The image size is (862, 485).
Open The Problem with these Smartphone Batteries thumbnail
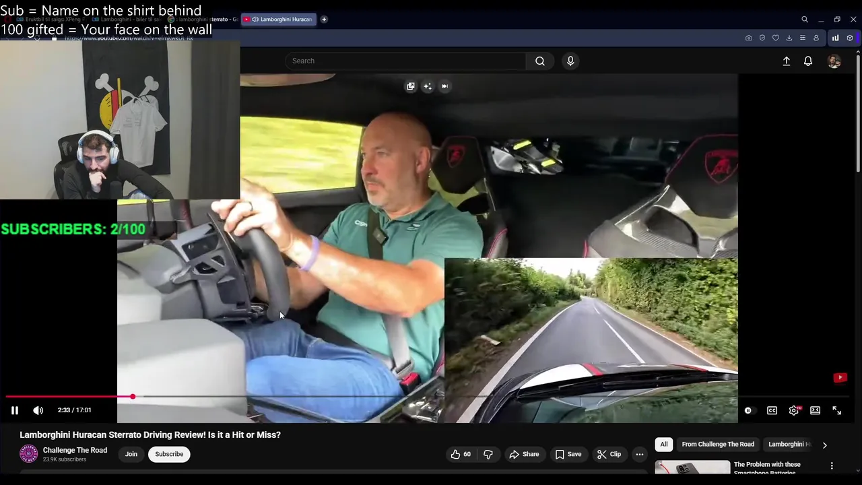(x=692, y=467)
